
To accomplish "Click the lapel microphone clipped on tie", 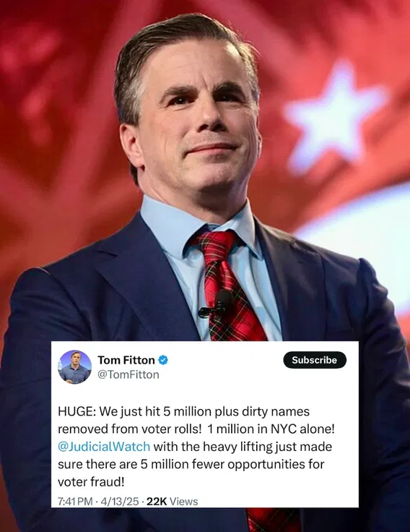I will click(217, 304).
